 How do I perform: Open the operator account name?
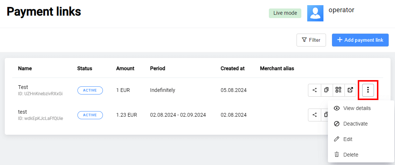(x=341, y=10)
